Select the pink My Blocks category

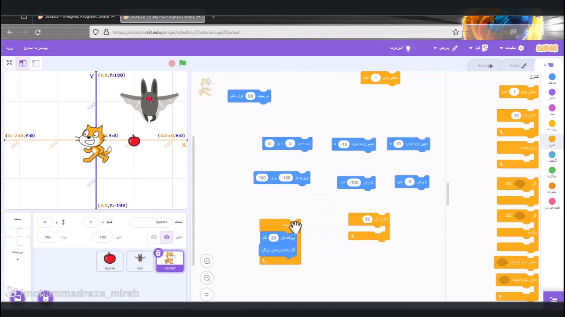(x=552, y=201)
